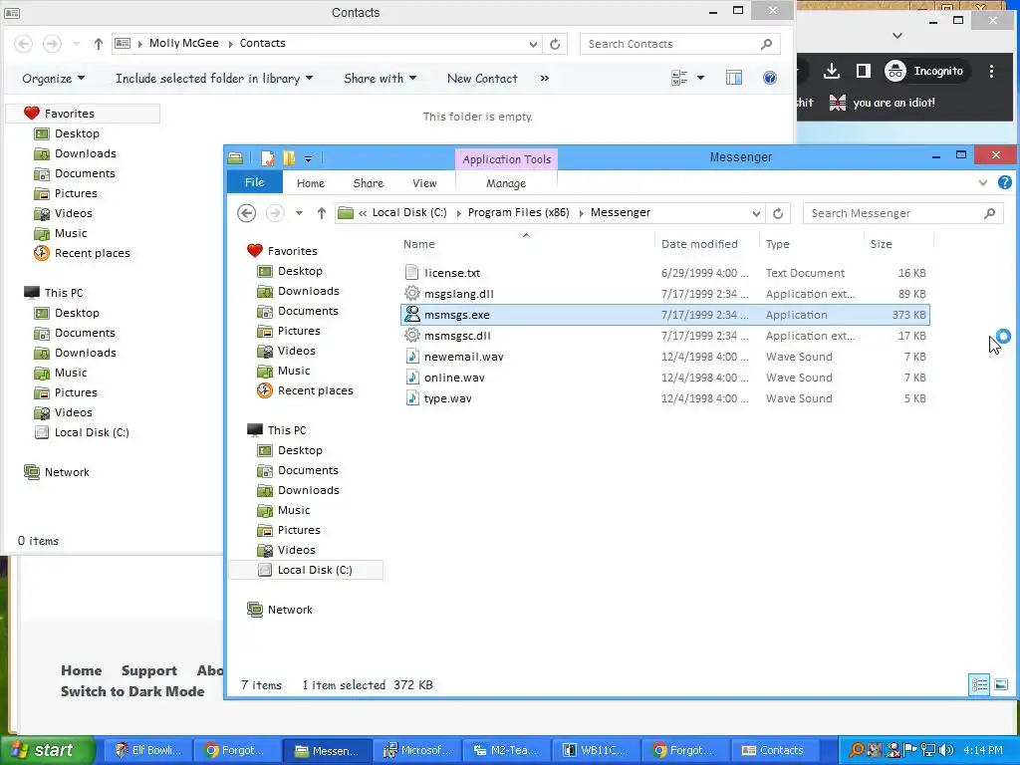
Task: Click New Contact button
Action: 482,78
